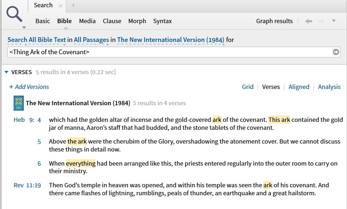Open the verse 6 reference link
The width and height of the screenshot is (347, 209).
coord(39,163)
